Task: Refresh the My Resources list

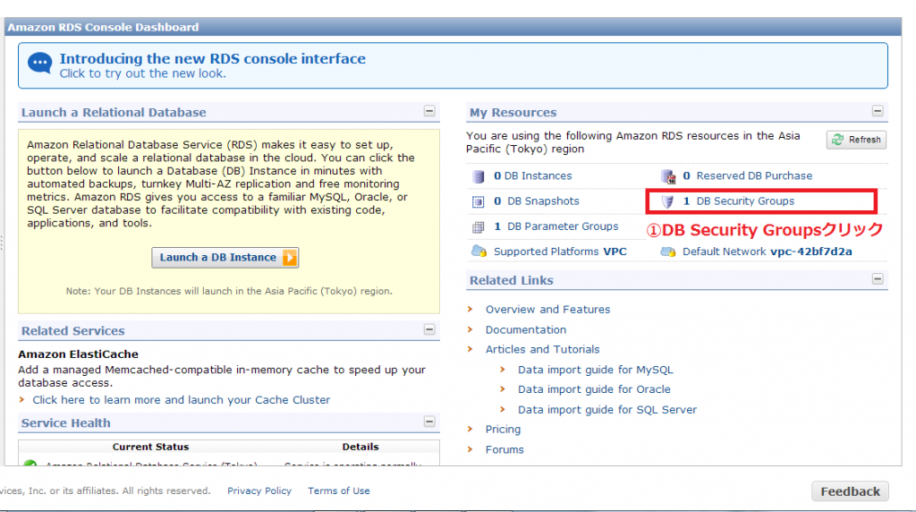Action: coord(856,140)
